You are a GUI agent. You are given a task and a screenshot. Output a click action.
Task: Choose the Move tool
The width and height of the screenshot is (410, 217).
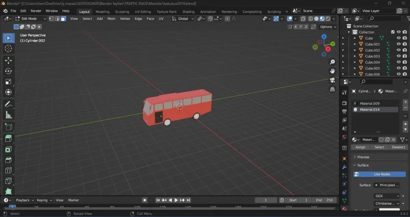[9, 60]
